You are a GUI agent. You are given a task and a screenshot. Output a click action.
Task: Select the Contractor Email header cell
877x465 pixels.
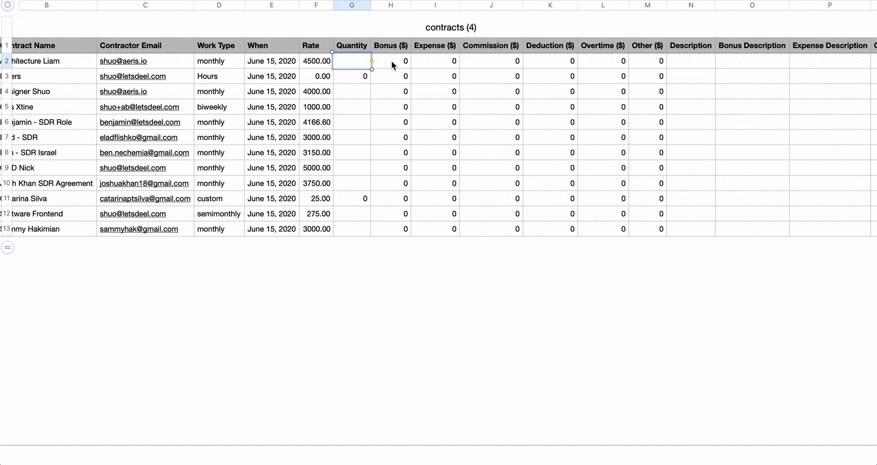(145, 46)
